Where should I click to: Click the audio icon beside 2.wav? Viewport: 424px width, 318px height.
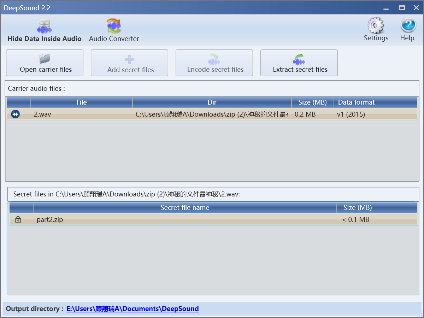pos(16,114)
